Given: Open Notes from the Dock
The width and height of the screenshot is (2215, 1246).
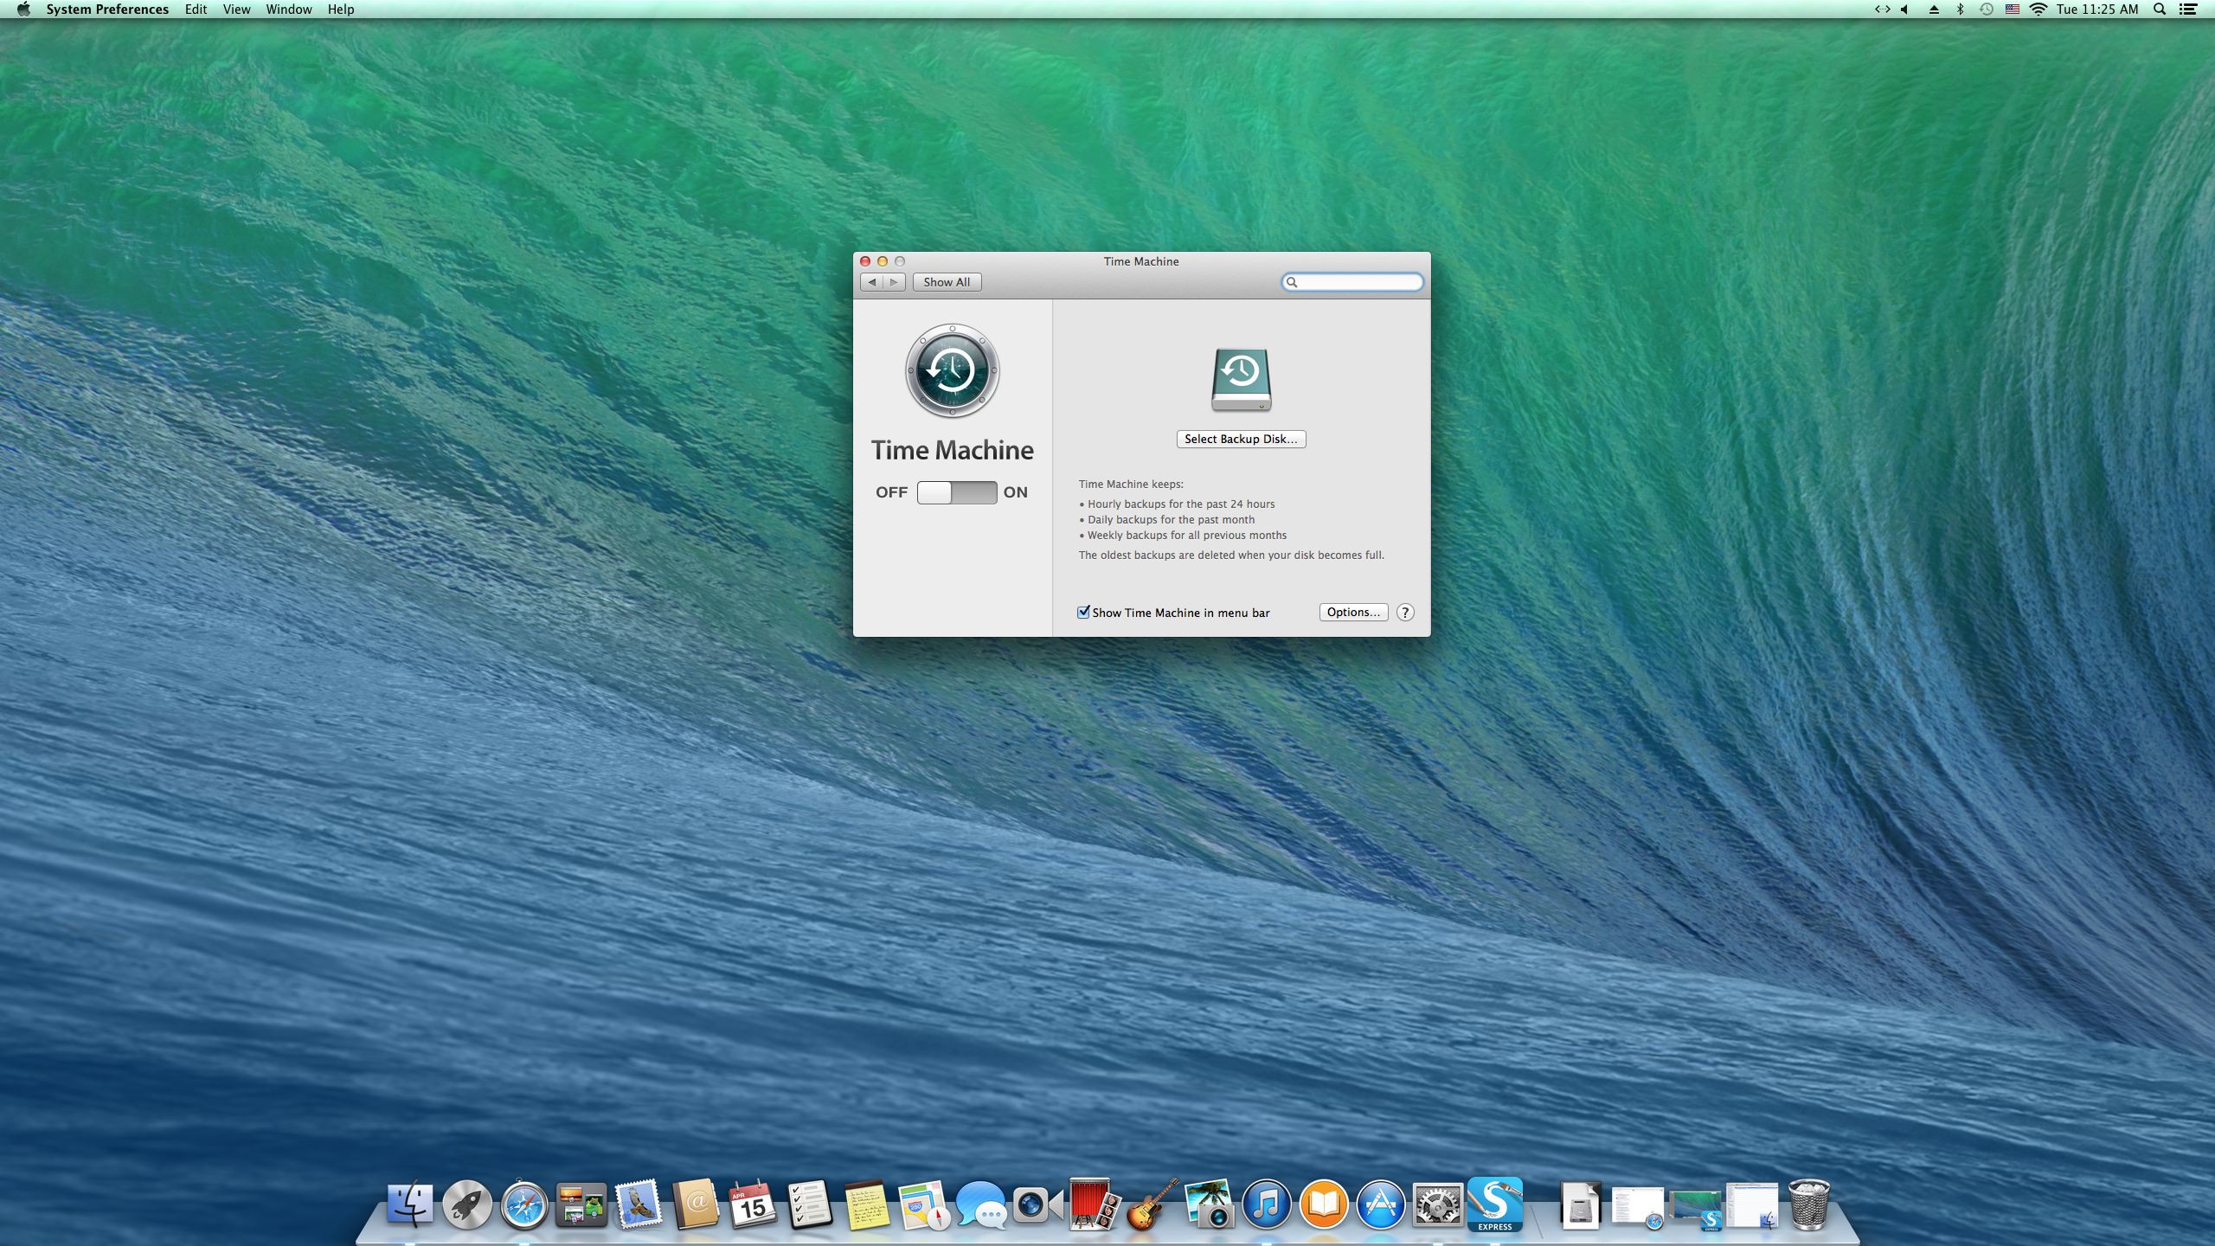Looking at the screenshot, I should click(867, 1204).
